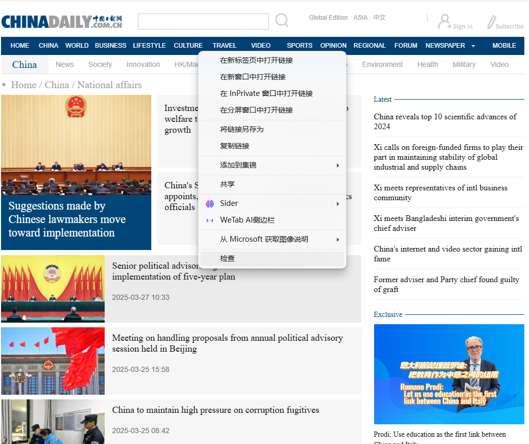Click the Subscribe pencil icon
This screenshot has width=529, height=444.
pyautogui.click(x=492, y=22)
